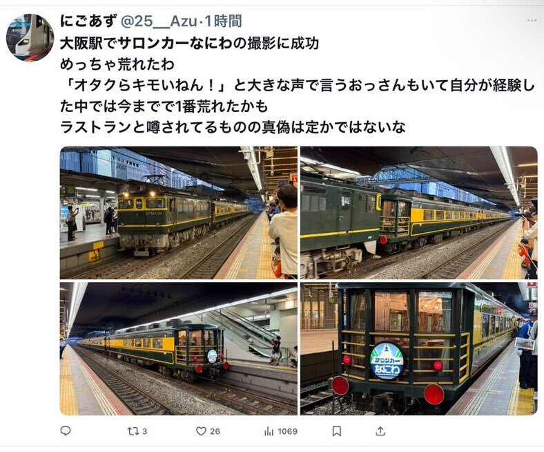Bookmark this post
Viewport: 544px width, 452px height.
coord(336,431)
